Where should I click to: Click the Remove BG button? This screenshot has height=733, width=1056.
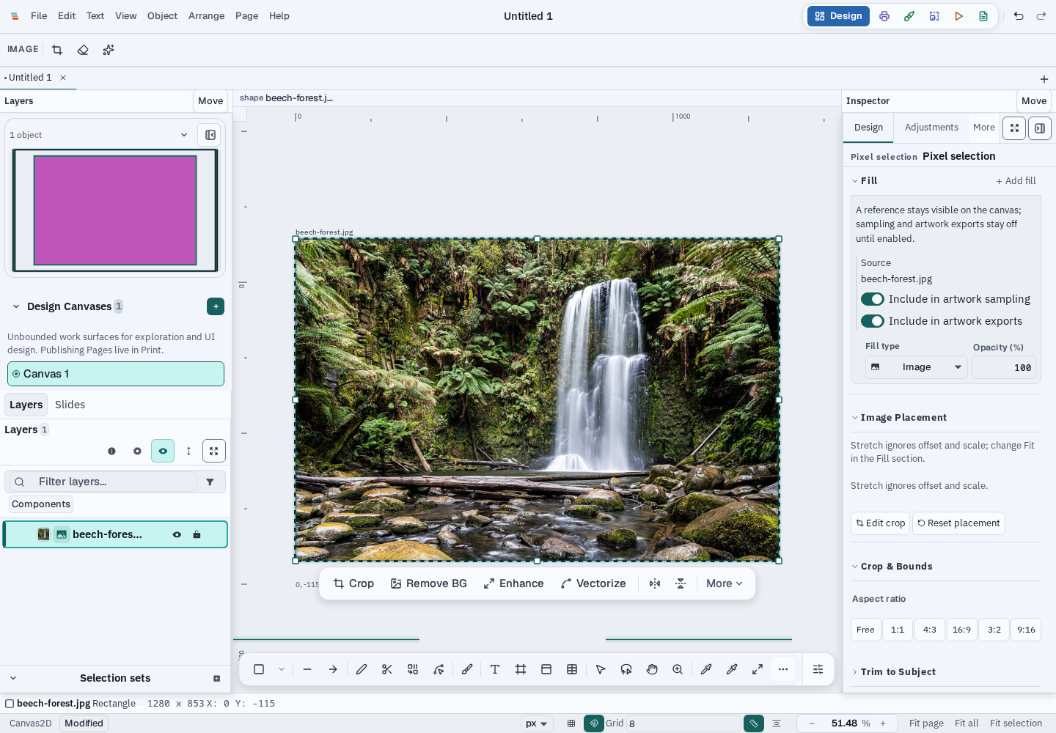429,583
